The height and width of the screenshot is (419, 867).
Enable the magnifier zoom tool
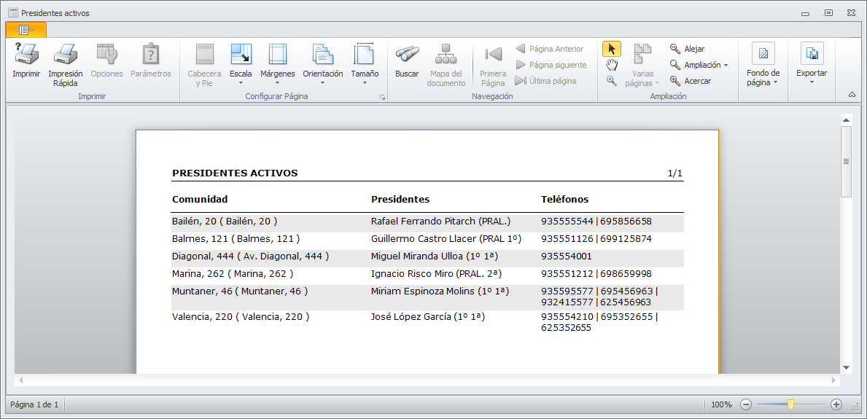pyautogui.click(x=612, y=81)
